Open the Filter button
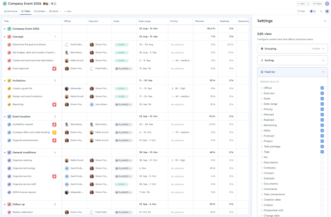331x217 pixels. 301,11
